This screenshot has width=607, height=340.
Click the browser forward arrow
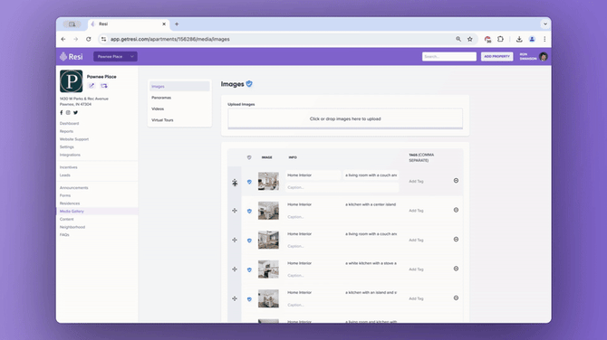coord(76,39)
